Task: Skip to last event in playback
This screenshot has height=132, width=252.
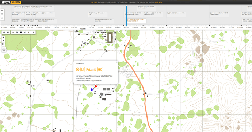Action: [8, 32]
